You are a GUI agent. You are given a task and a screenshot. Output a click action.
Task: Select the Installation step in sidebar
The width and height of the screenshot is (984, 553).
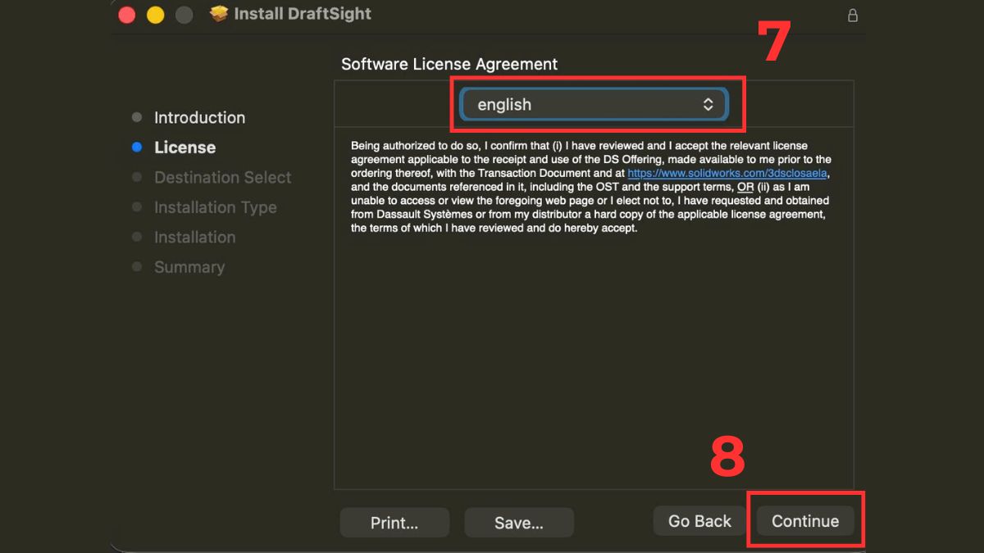pyautogui.click(x=194, y=237)
